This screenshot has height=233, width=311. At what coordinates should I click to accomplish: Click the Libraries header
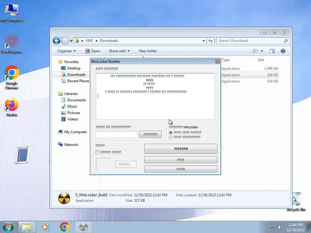tap(68, 94)
